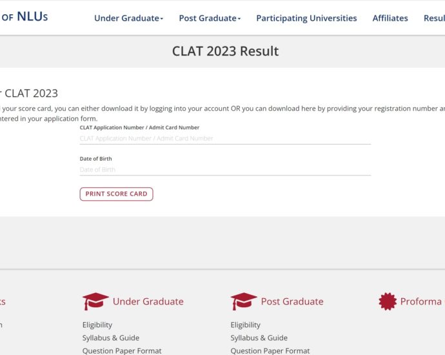Screen dimensions: 445x355
Task: Open Eligibility link under footer Under Graduate
Action: 97,325
